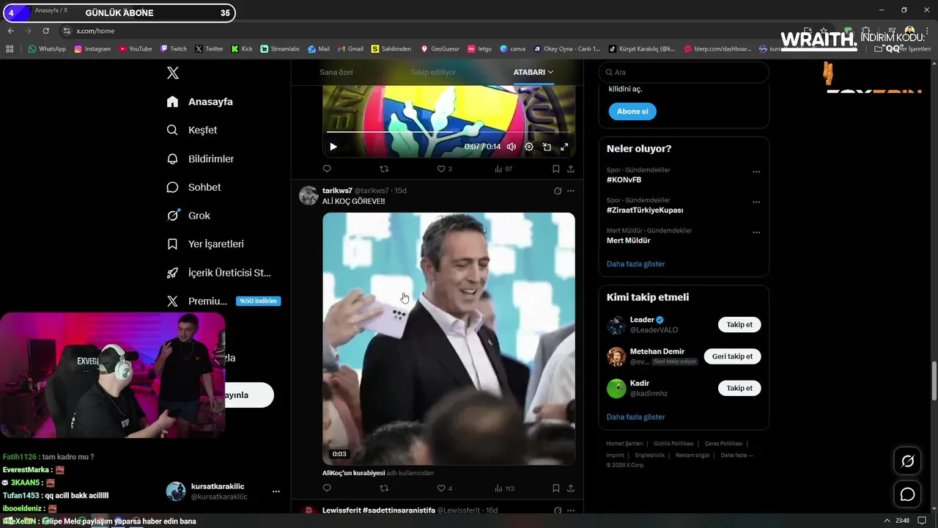Show more follow suggestions
Viewport: 938px width, 528px height.
click(635, 417)
